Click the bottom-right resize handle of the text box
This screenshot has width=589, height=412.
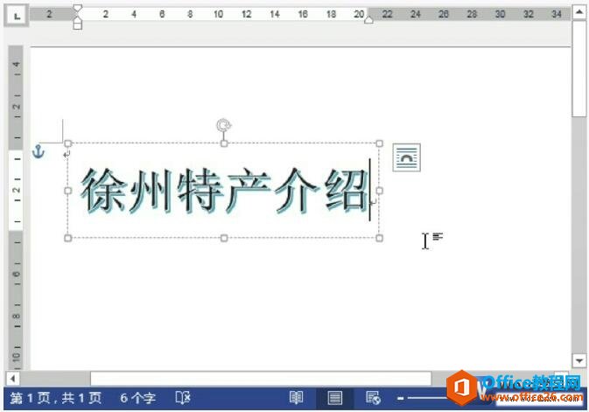pyautogui.click(x=380, y=238)
